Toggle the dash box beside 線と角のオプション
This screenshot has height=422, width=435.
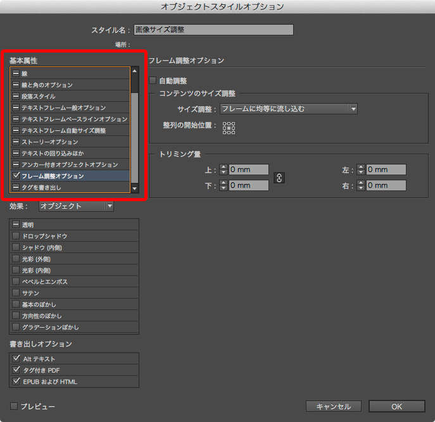click(x=16, y=85)
